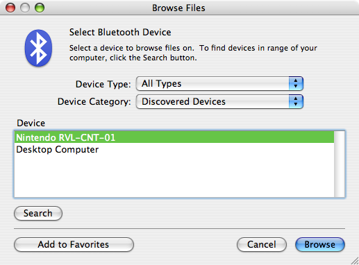Cancel the Browse Files dialog
Screen dimensions: 359x265
click(x=262, y=244)
